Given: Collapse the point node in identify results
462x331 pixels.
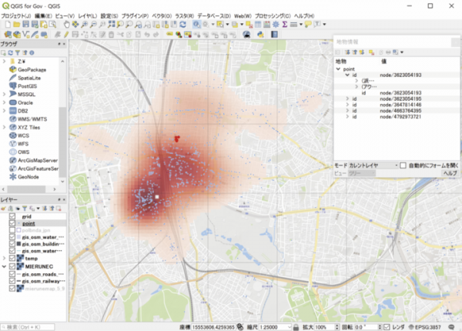Looking at the screenshot, I should click(338, 69).
